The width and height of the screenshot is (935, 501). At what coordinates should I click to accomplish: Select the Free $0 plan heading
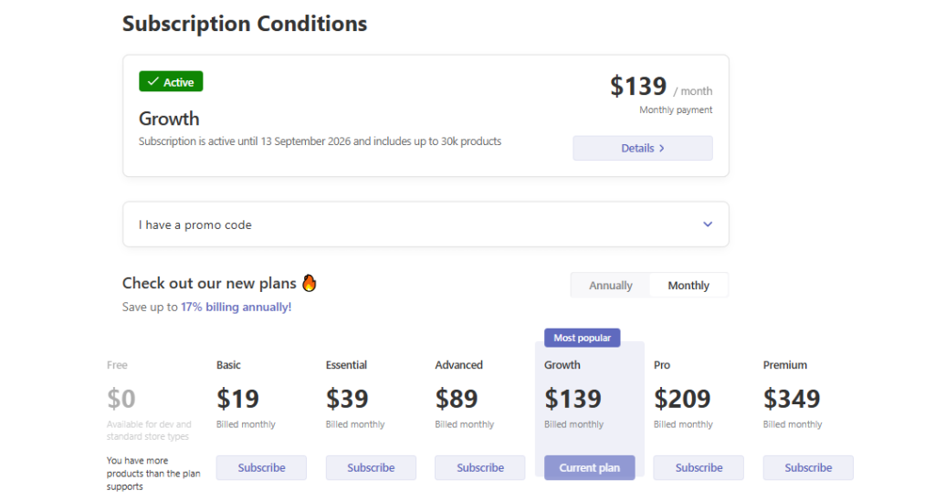pos(117,365)
